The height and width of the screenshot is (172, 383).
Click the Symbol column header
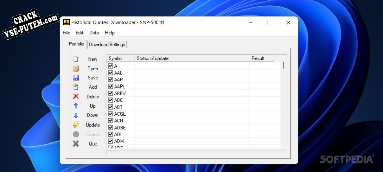tap(120, 58)
